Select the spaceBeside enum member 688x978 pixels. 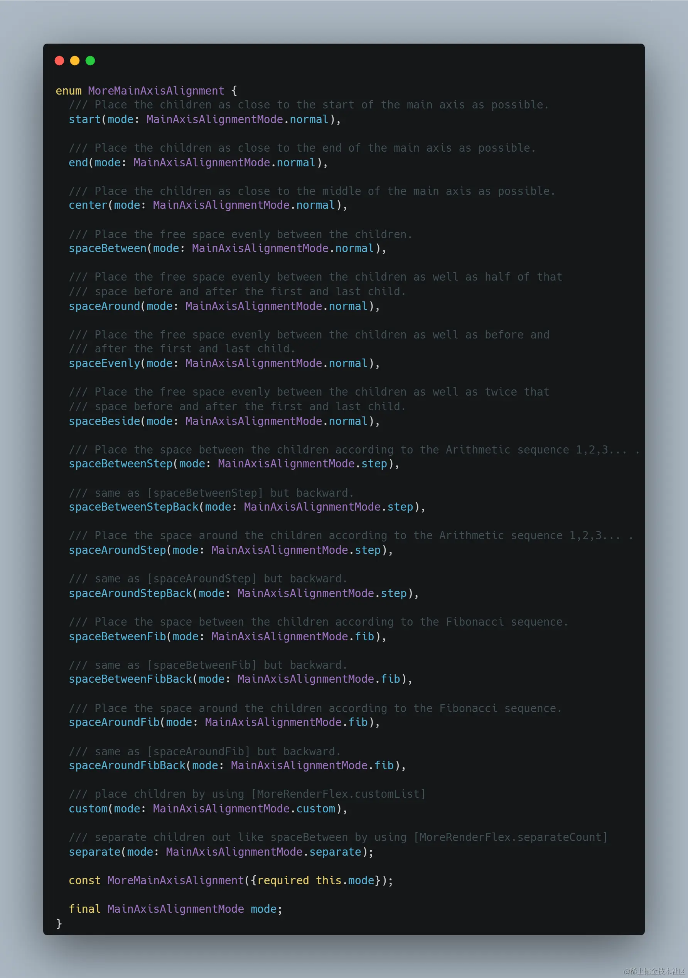104,421
